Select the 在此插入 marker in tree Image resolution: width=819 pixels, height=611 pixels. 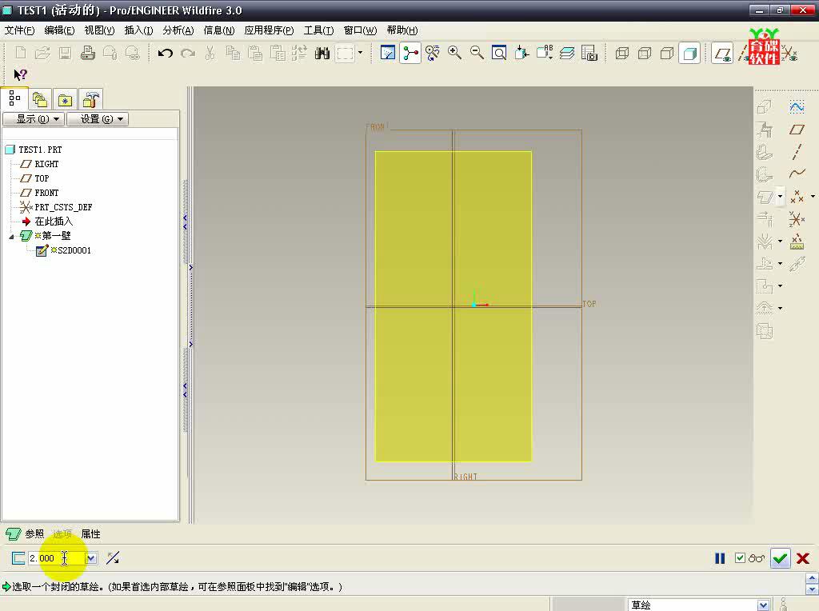54,222
